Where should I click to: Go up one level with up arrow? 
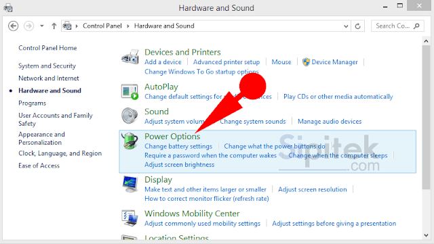point(54,26)
